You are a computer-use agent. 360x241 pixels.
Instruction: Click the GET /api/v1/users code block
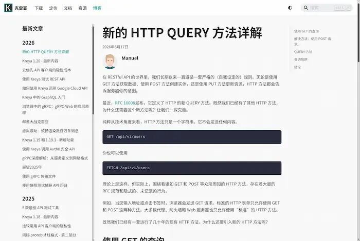(192, 137)
